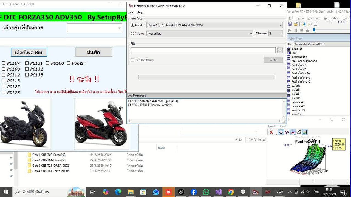The image size is (351, 197).
Task: Click the language indicator ไทย in system tray
Action: pyautogui.click(x=316, y=192)
